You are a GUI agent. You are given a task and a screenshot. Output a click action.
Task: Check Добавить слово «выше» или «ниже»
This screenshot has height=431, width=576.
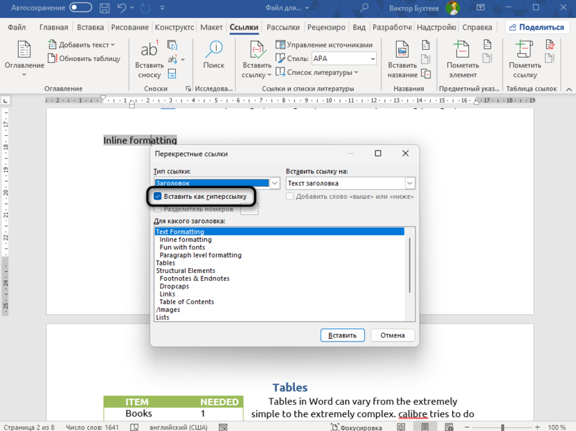pyautogui.click(x=290, y=196)
